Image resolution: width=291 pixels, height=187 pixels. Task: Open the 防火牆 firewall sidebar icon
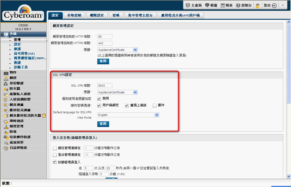(x=6, y=89)
